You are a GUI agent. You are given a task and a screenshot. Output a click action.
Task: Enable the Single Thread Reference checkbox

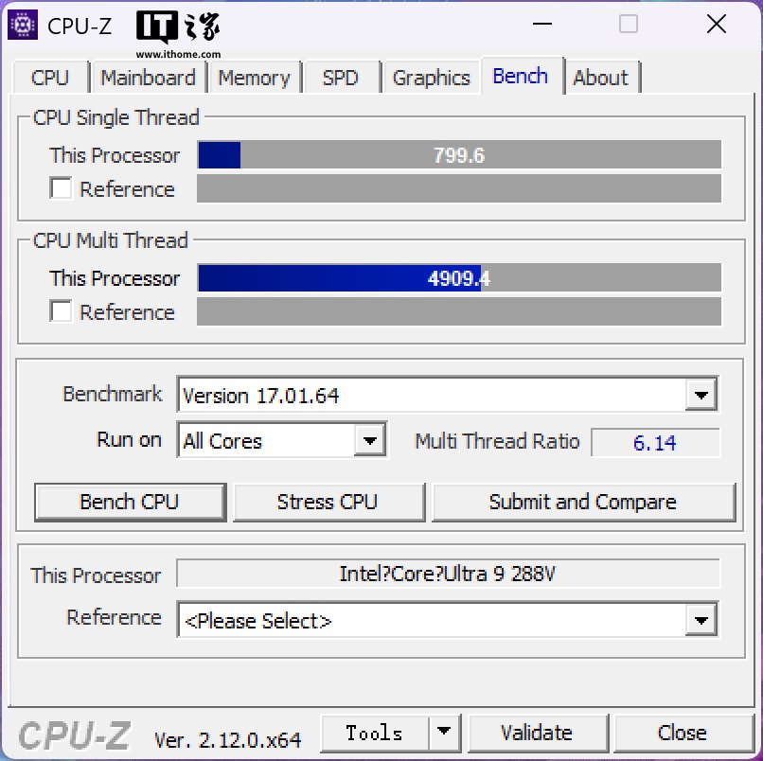(x=62, y=188)
